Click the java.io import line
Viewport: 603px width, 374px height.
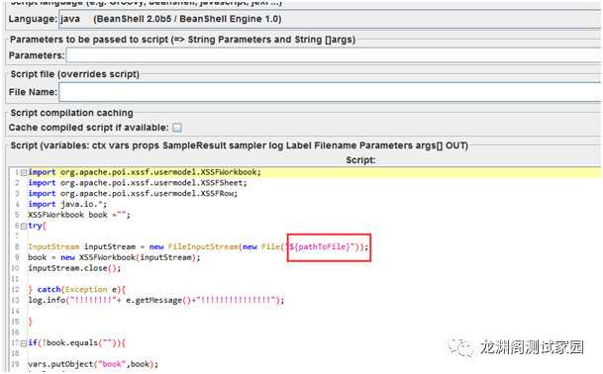coord(67,204)
